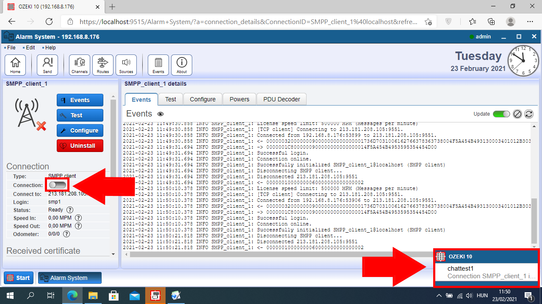Switch to the Test tab
The width and height of the screenshot is (542, 304).
pyautogui.click(x=171, y=99)
